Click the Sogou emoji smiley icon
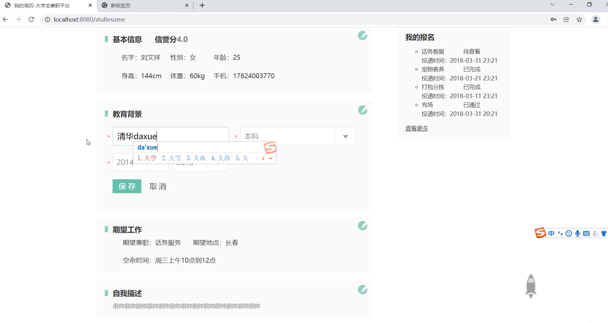This screenshot has width=608, height=323. [x=569, y=234]
